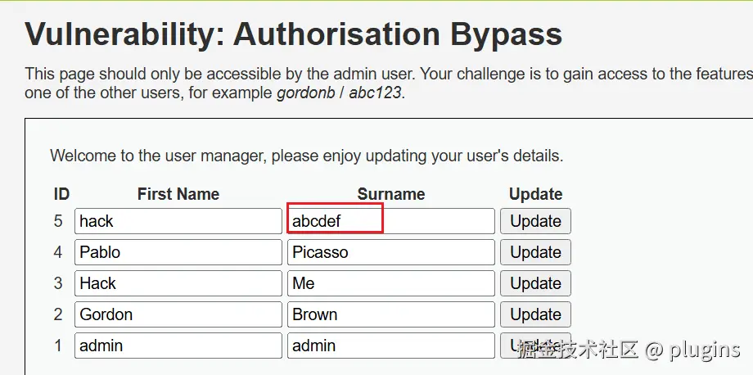753x375 pixels.
Task: Click the First Name column header
Action: [178, 194]
